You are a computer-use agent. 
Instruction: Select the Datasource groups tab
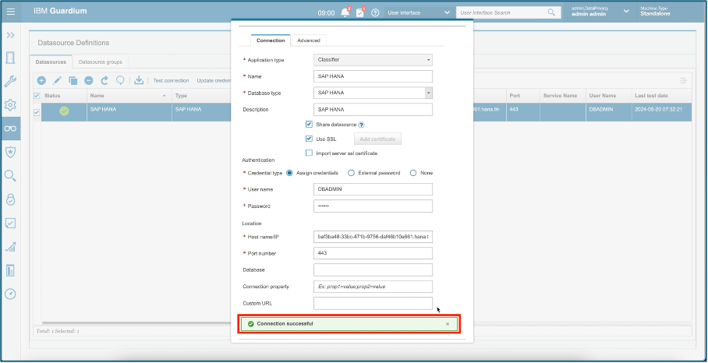point(101,62)
